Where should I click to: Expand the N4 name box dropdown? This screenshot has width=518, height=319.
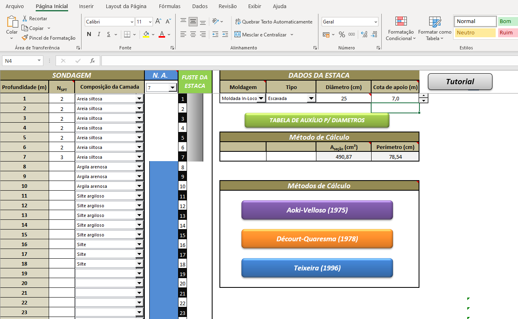39,61
